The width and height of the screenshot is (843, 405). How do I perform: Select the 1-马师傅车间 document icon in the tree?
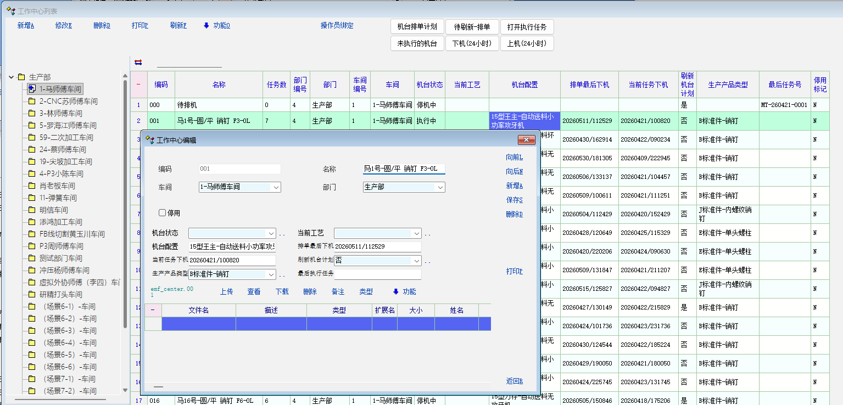pos(32,89)
